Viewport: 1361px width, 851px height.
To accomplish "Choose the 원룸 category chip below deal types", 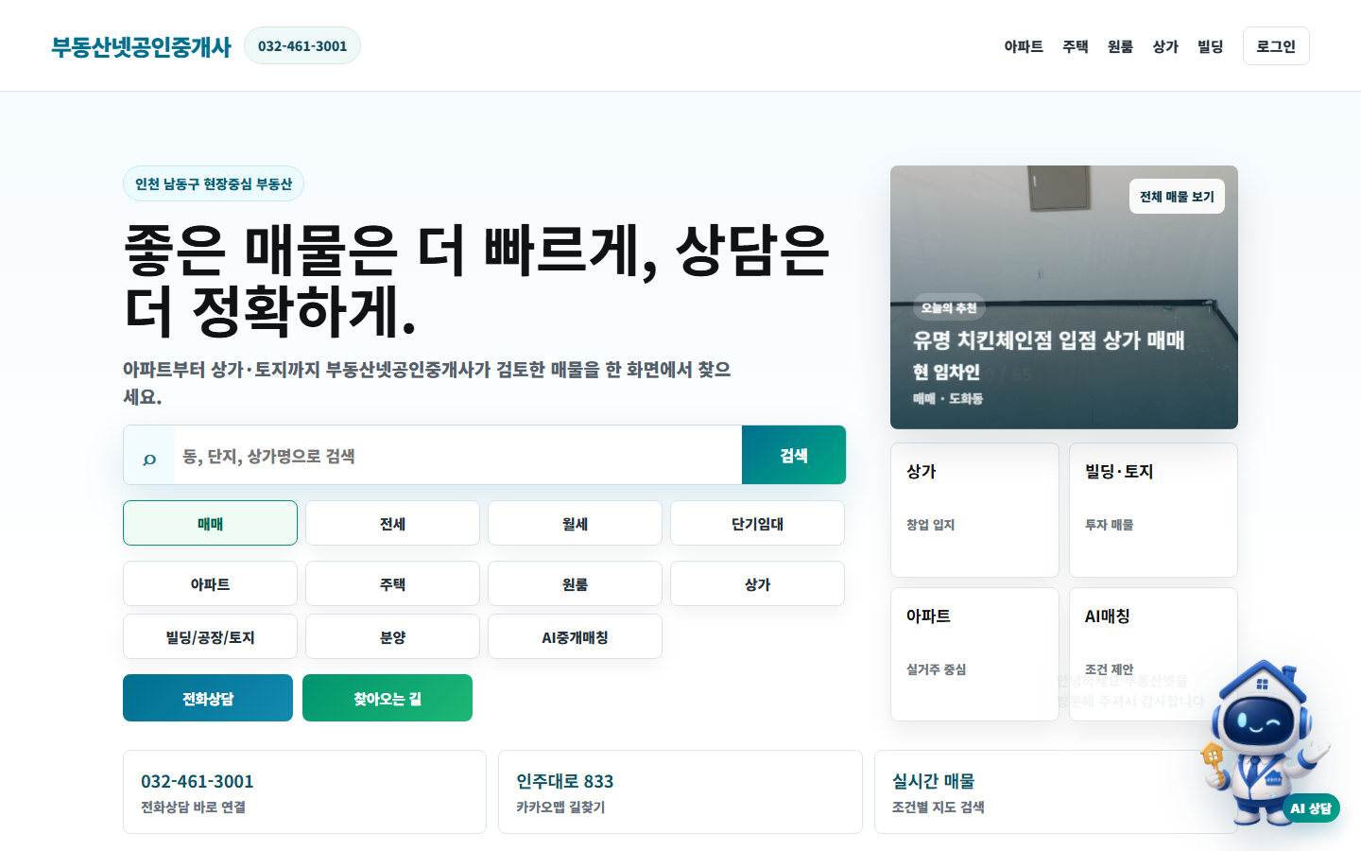I will [575, 583].
